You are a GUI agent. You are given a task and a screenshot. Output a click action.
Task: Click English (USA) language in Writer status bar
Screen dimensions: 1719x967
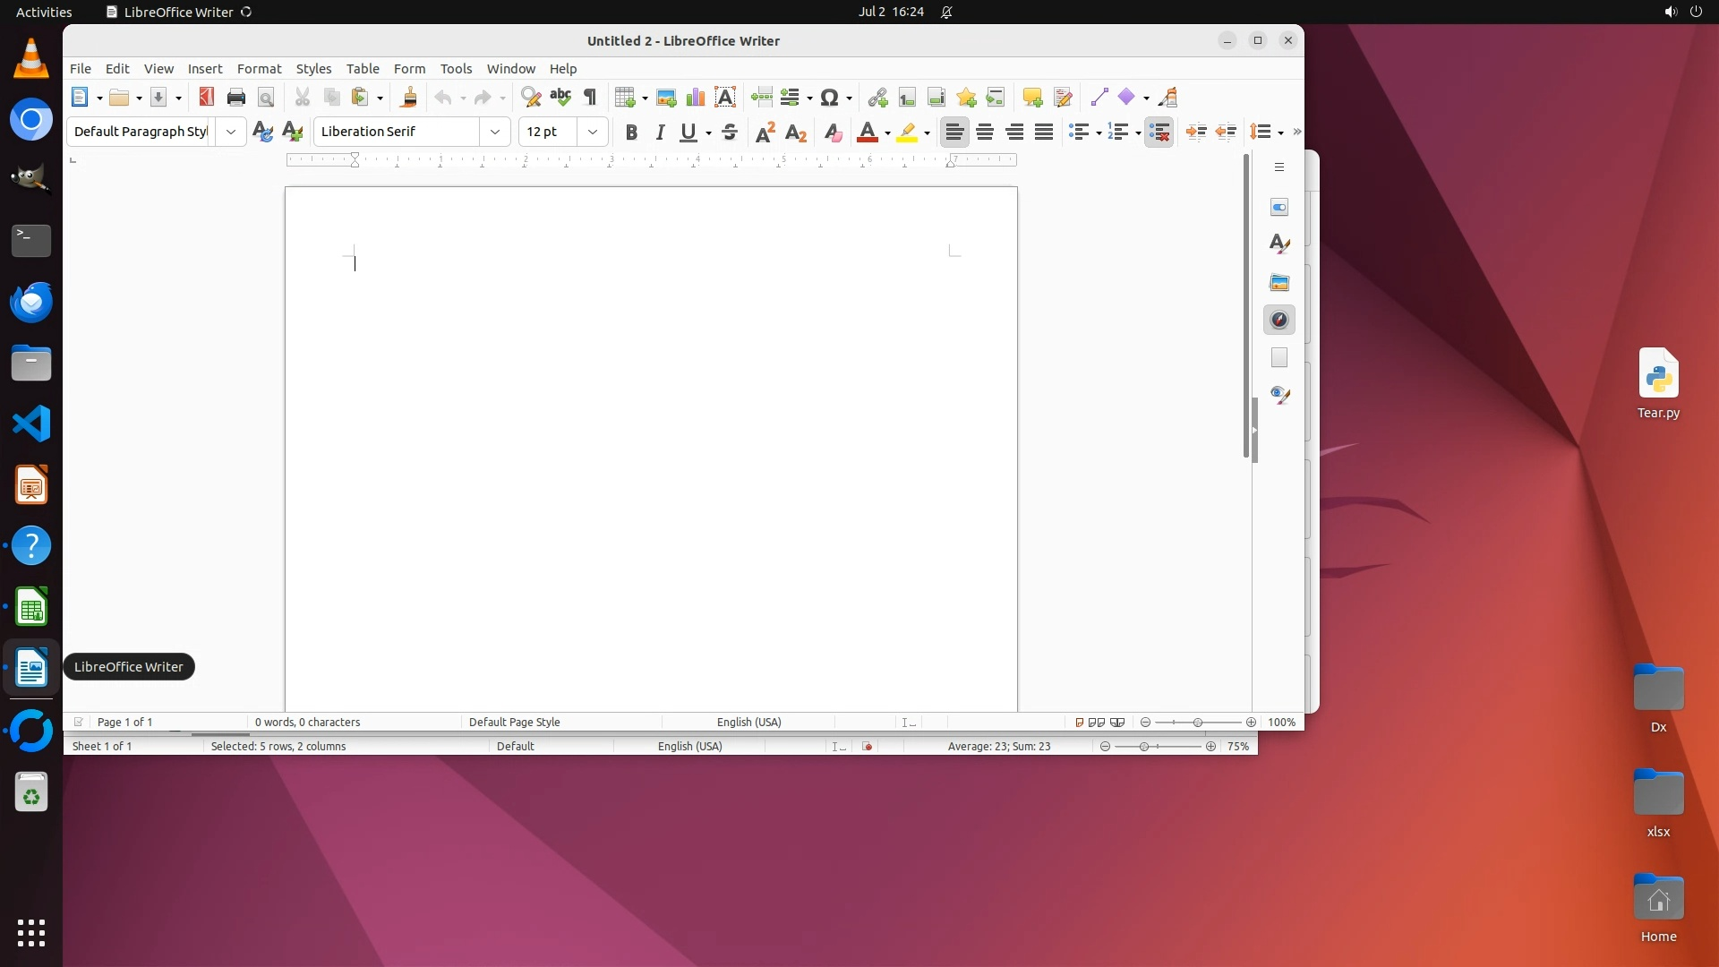coord(748,722)
